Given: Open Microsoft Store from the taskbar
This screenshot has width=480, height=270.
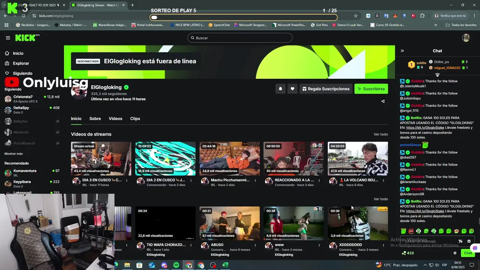Looking at the screenshot, I should pos(139,265).
